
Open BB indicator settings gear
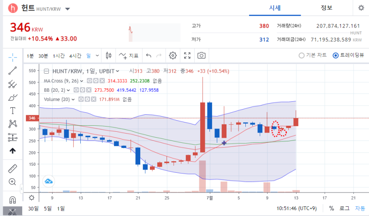pyautogui.click(x=83, y=90)
